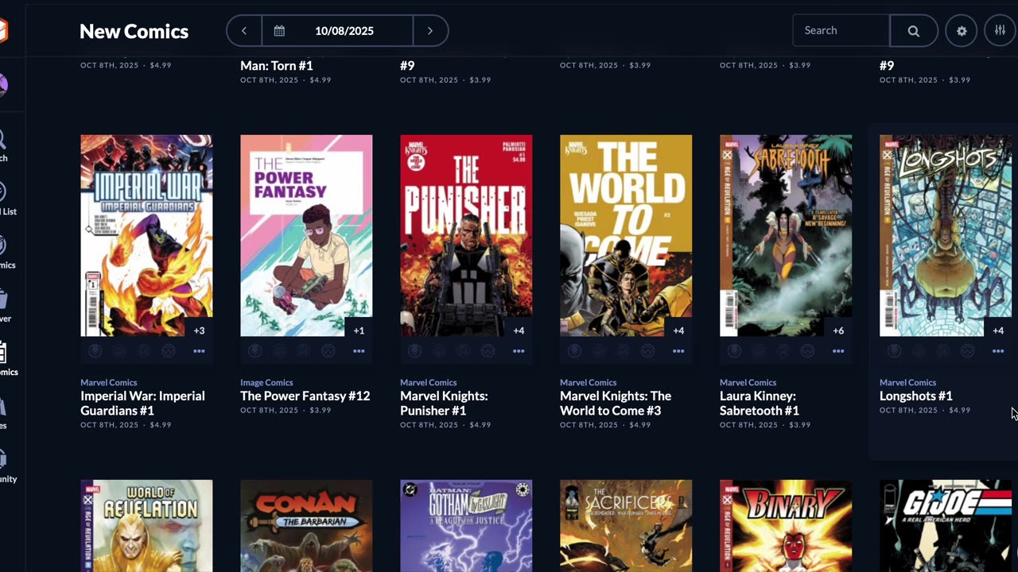Go to the previous release week
The width and height of the screenshot is (1018, 572).
tap(244, 31)
